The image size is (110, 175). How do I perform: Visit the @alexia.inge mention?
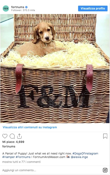tap(79, 157)
